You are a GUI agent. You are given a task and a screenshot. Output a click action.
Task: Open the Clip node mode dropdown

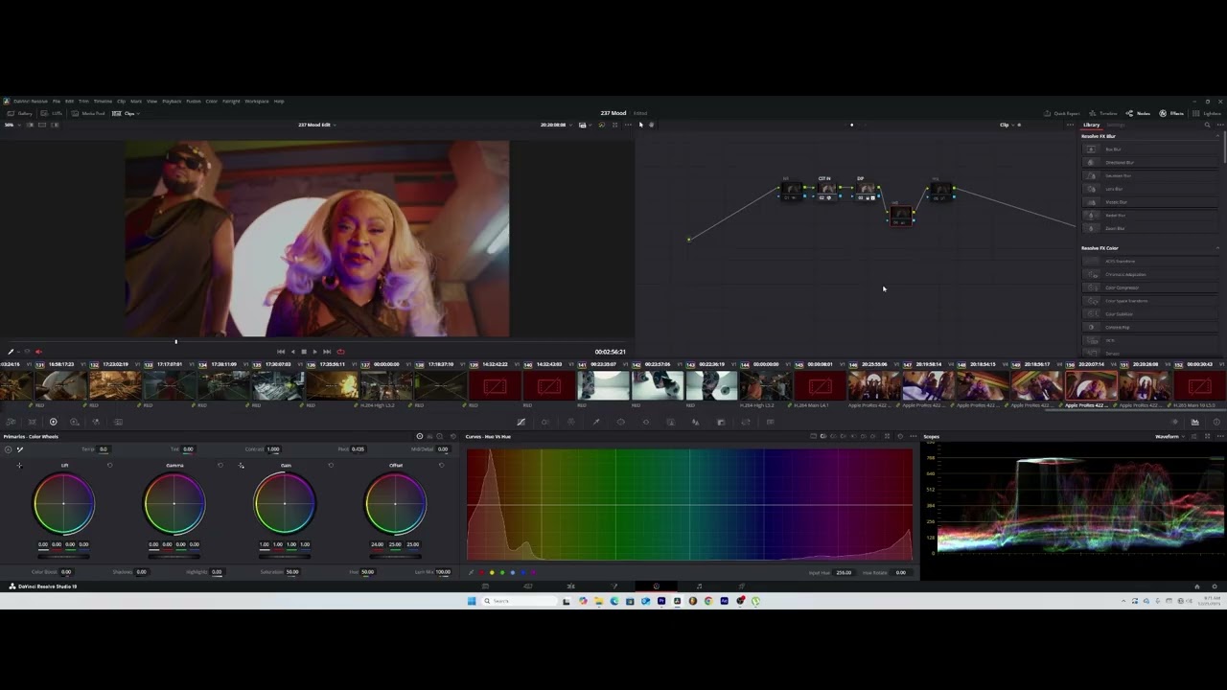pos(1006,125)
